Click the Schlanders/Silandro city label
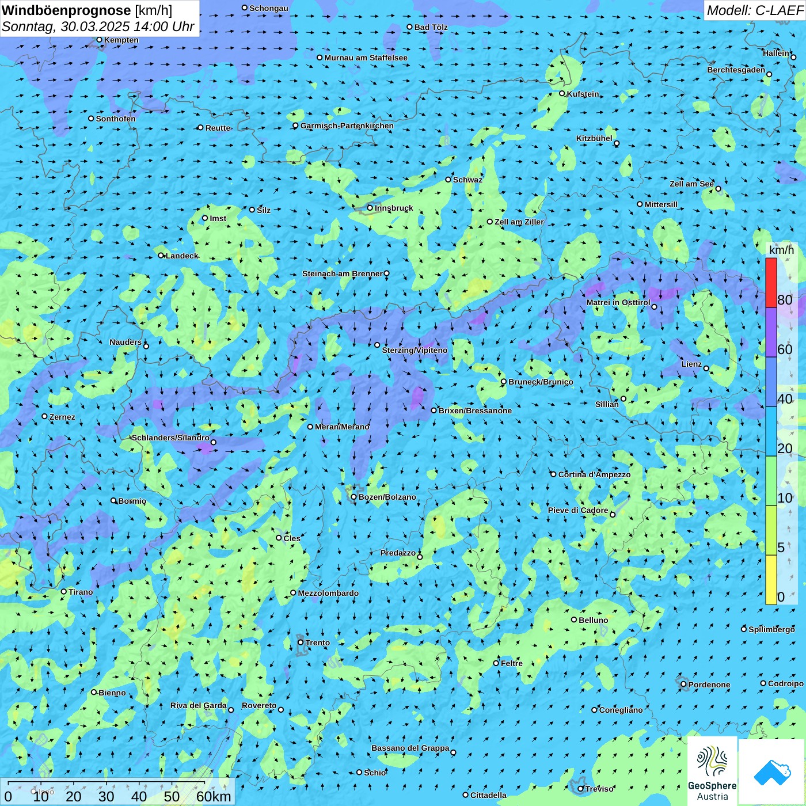The height and width of the screenshot is (806, 806). coord(170,438)
